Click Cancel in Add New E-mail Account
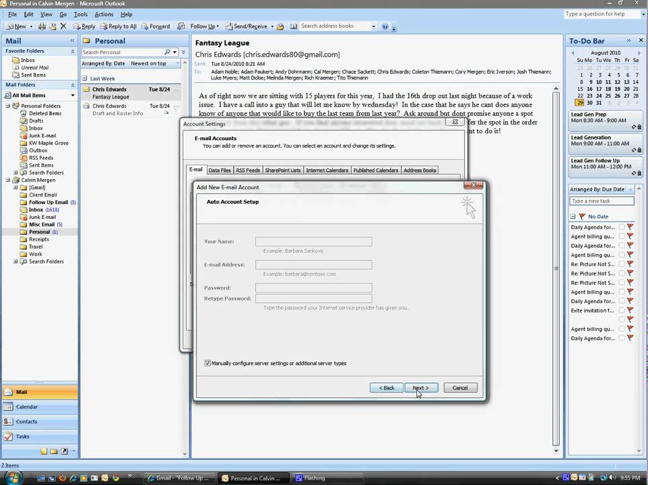 tap(460, 388)
